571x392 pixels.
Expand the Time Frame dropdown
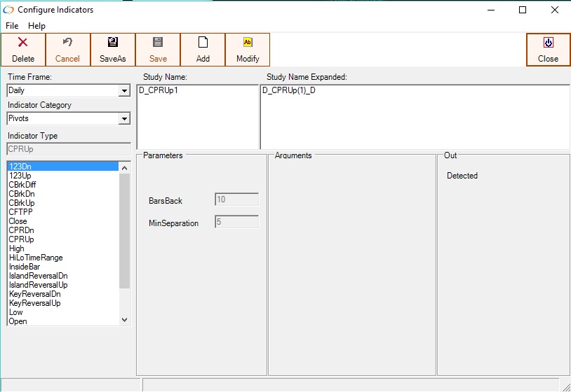(124, 91)
